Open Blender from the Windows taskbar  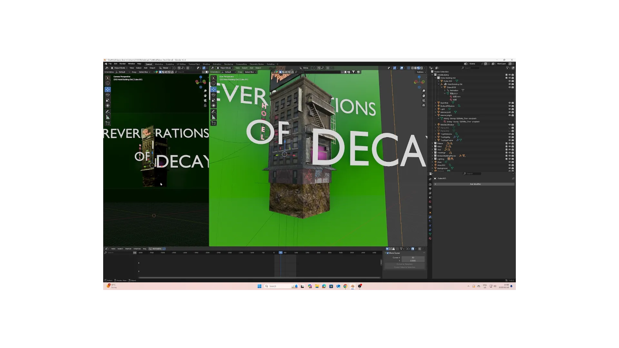point(352,286)
